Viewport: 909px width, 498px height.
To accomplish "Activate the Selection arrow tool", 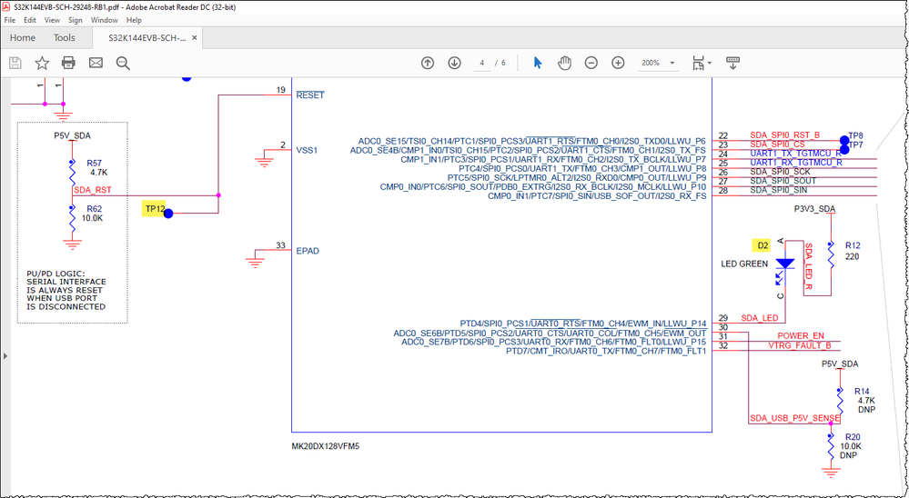I will click(538, 63).
